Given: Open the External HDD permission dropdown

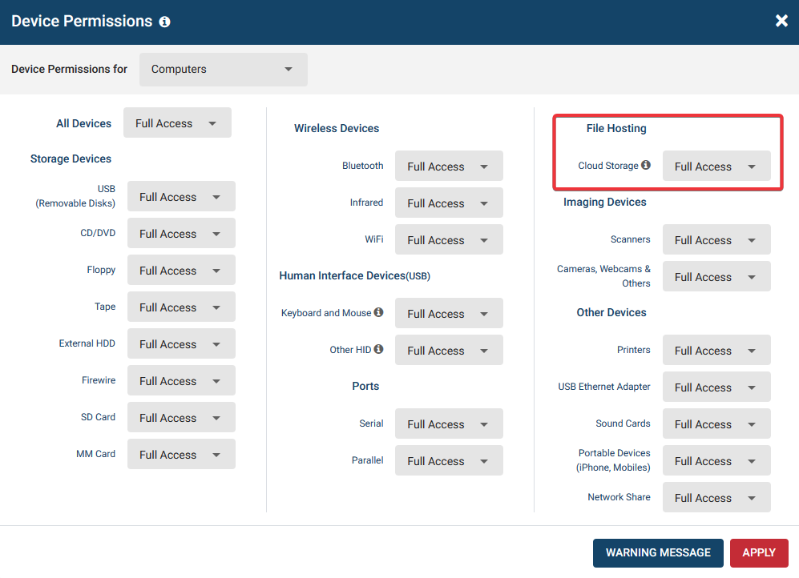Looking at the screenshot, I should click(181, 343).
